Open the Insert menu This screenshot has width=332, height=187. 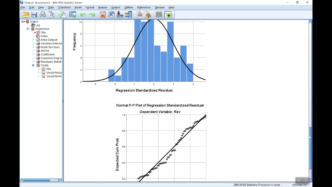click(78, 8)
